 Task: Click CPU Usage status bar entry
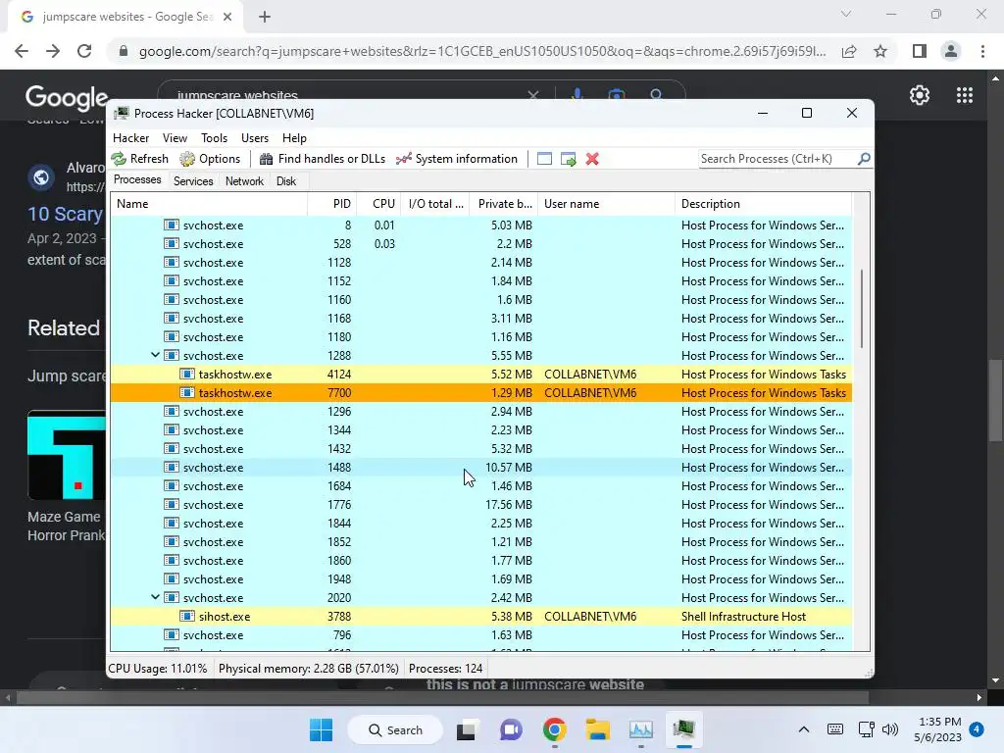tap(158, 669)
